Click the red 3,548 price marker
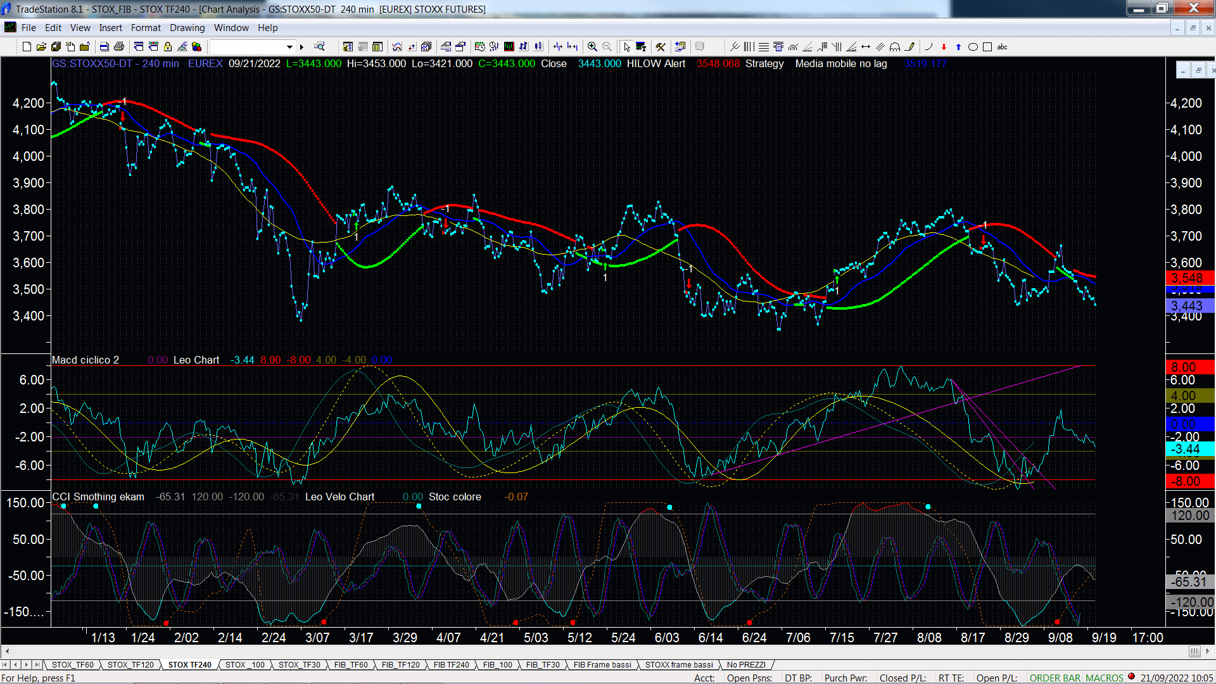This screenshot has width=1216, height=684. tap(1189, 278)
